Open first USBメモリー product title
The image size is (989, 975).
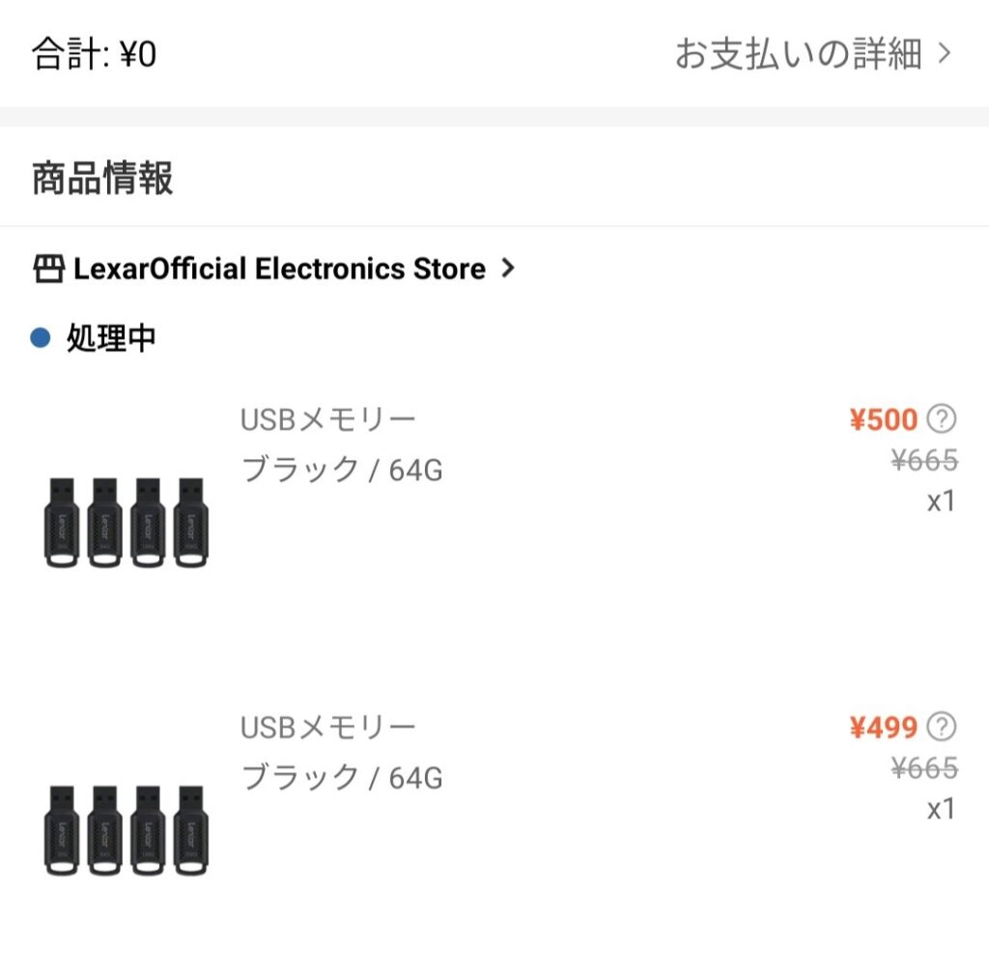(328, 419)
